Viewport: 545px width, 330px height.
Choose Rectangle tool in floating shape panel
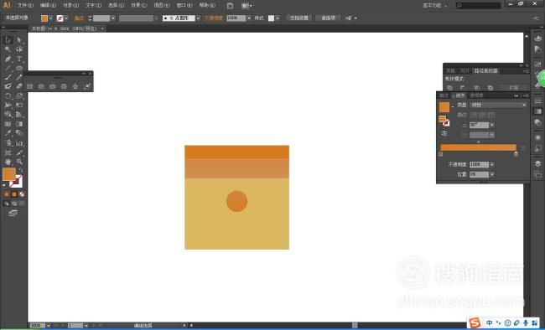[x=30, y=86]
